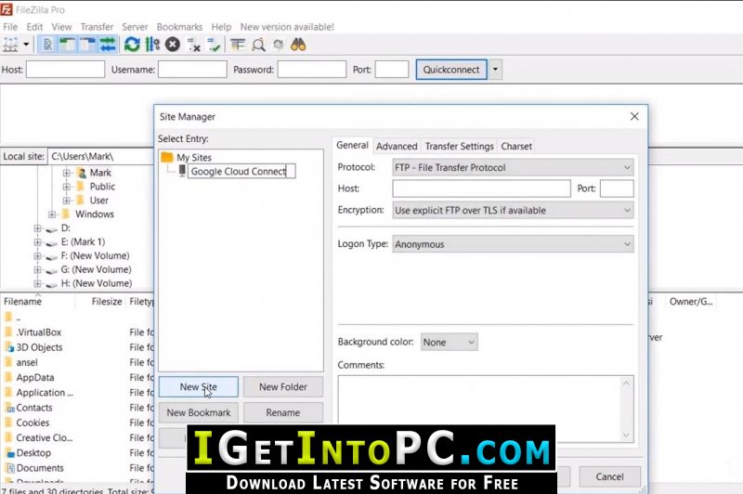The image size is (743, 494).
Task: Open the Protocol dropdown
Action: (514, 167)
